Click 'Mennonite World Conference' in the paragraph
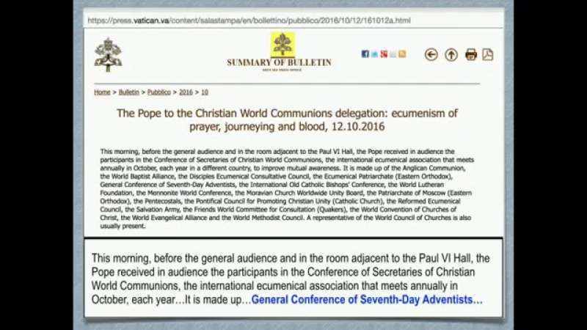 [x=189, y=193]
